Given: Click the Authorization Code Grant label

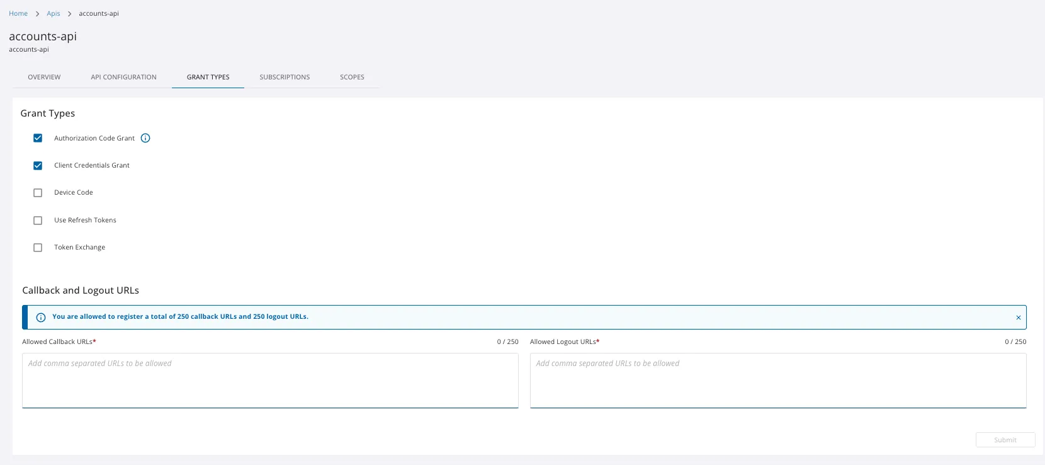Looking at the screenshot, I should tap(94, 138).
